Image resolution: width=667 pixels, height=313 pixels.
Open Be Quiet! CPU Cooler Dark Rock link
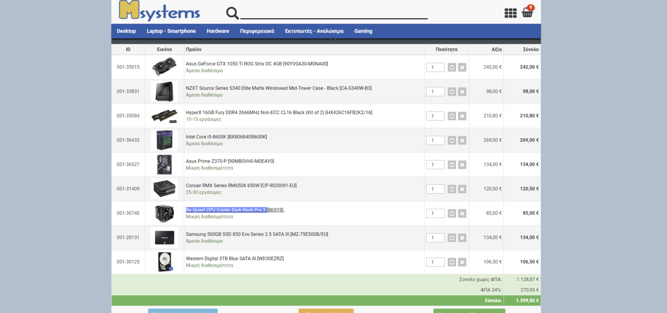[x=235, y=210]
